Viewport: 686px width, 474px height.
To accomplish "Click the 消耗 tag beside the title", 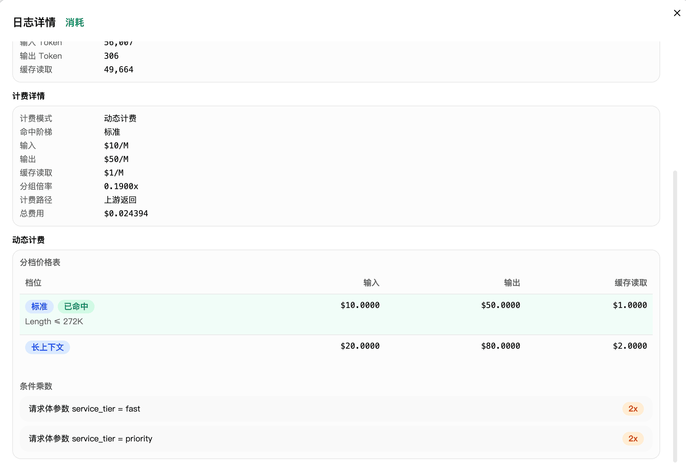I will [75, 22].
